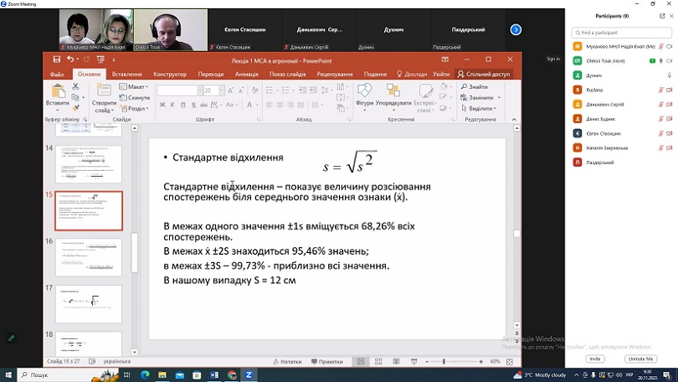Click Sign in in Zoom window
Viewport: 678px width, 382px height.
(x=553, y=59)
